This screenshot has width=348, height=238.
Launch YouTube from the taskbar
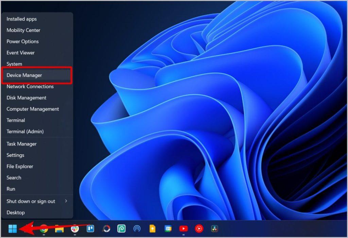coord(184,229)
